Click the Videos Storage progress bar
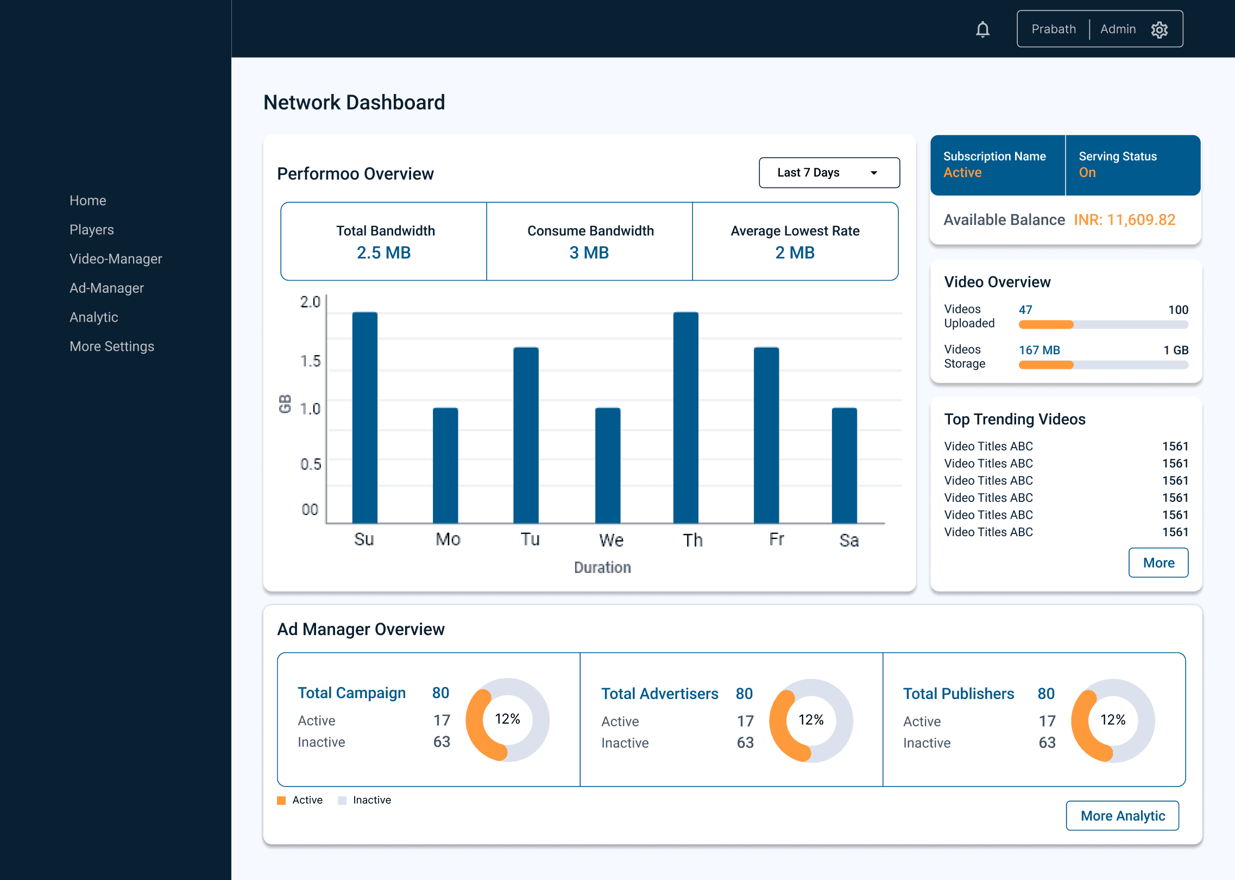 1103,365
